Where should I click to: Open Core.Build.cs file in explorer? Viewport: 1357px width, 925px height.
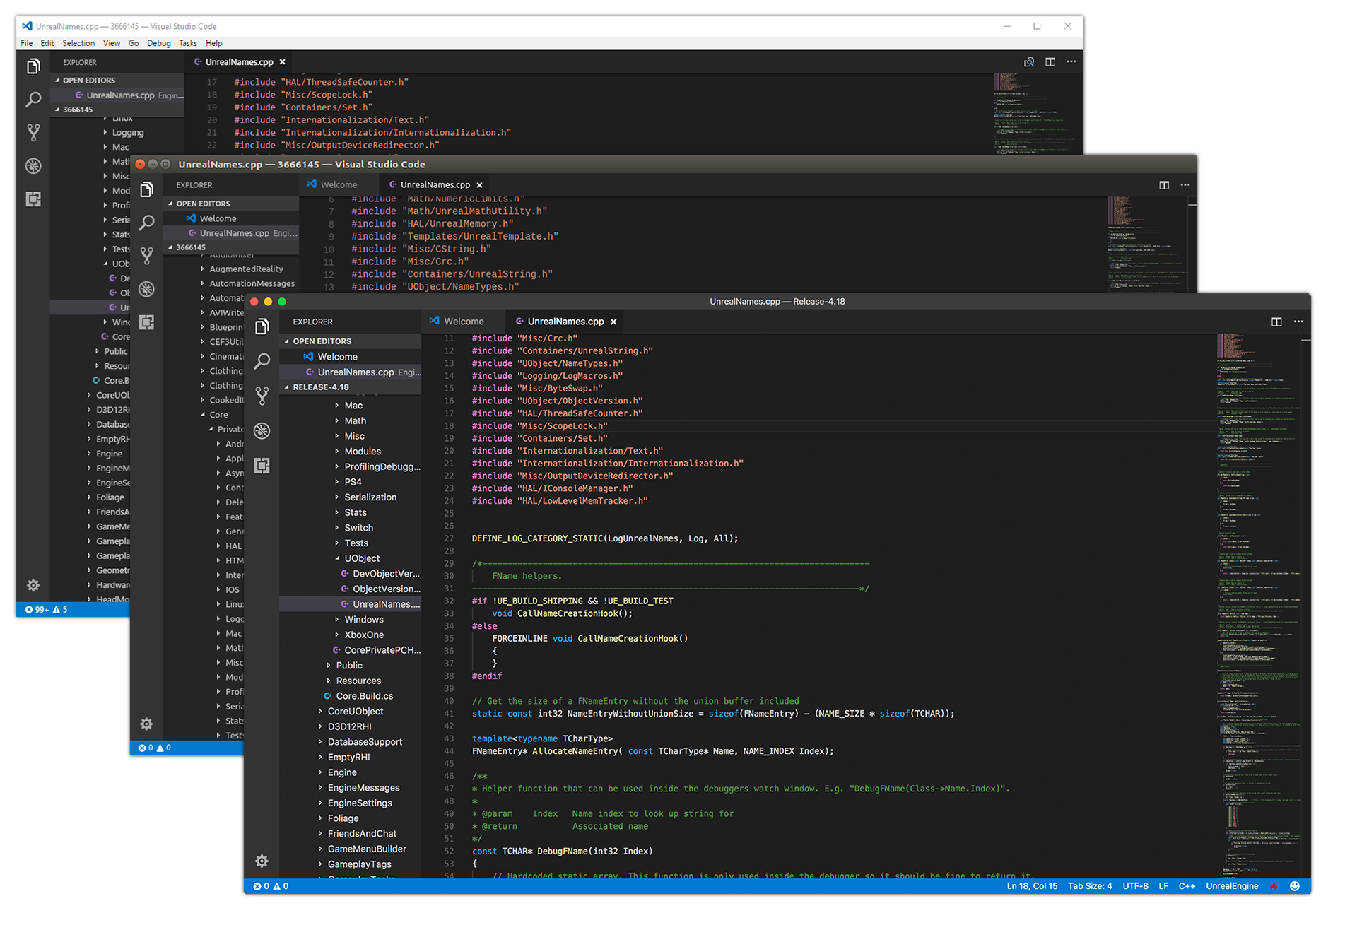pos(364,696)
